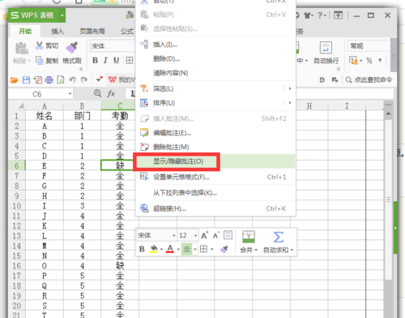Apply red font color in mini toolbar
The image size is (405, 318).
[x=170, y=249]
